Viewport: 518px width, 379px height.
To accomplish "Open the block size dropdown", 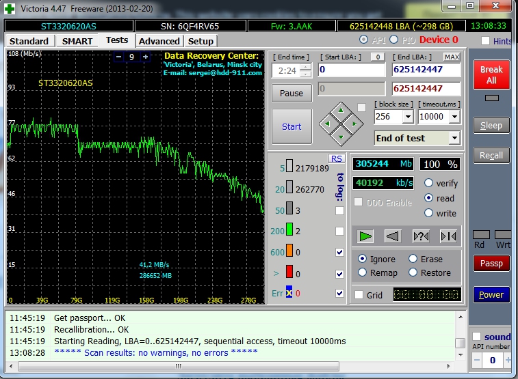I will [x=408, y=117].
